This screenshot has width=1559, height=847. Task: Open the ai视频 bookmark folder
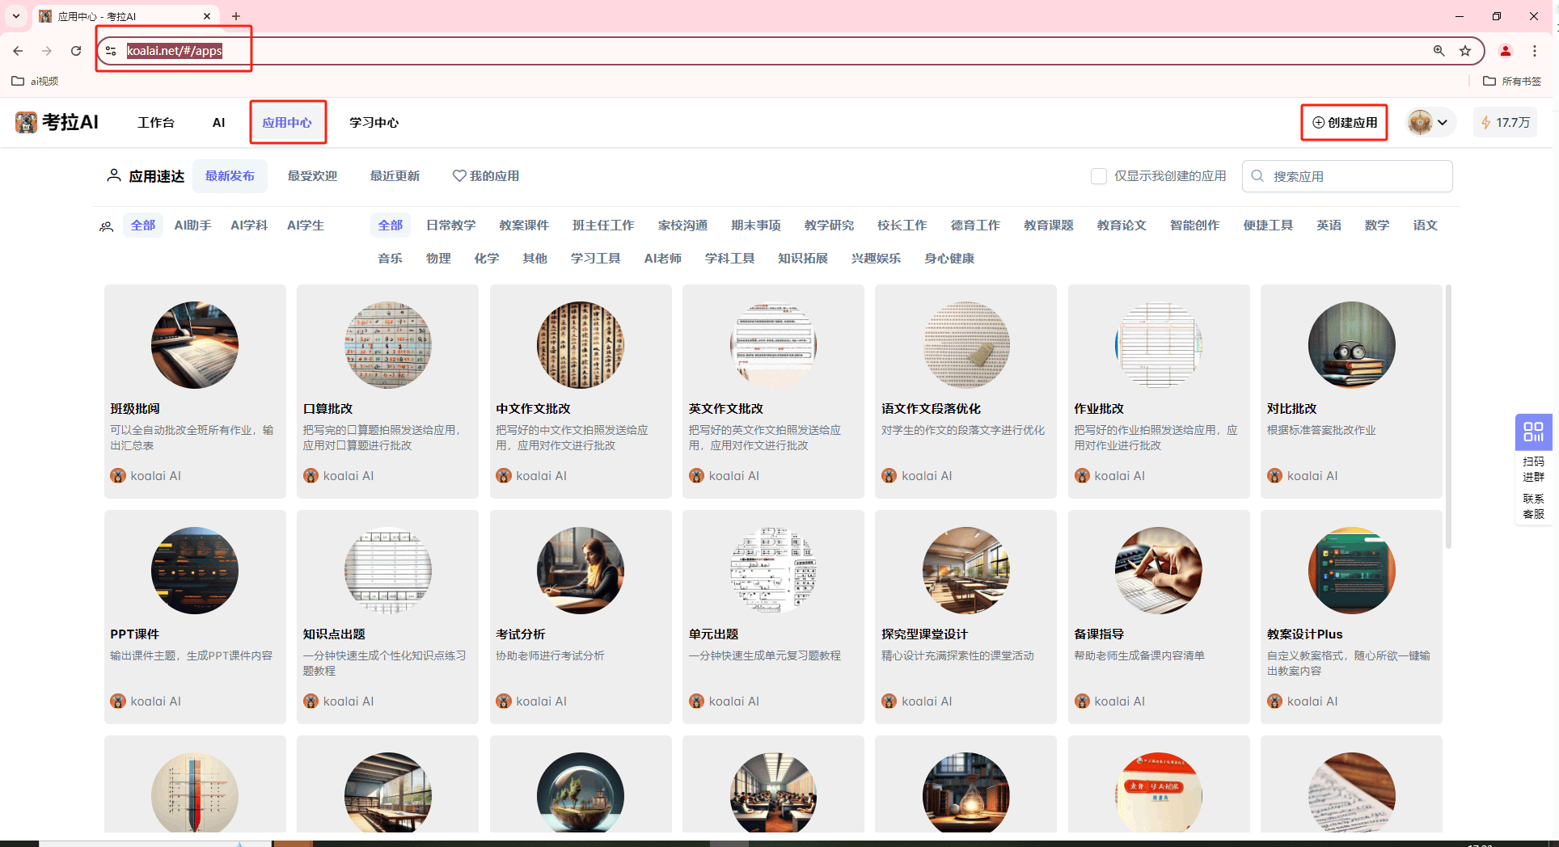click(35, 81)
